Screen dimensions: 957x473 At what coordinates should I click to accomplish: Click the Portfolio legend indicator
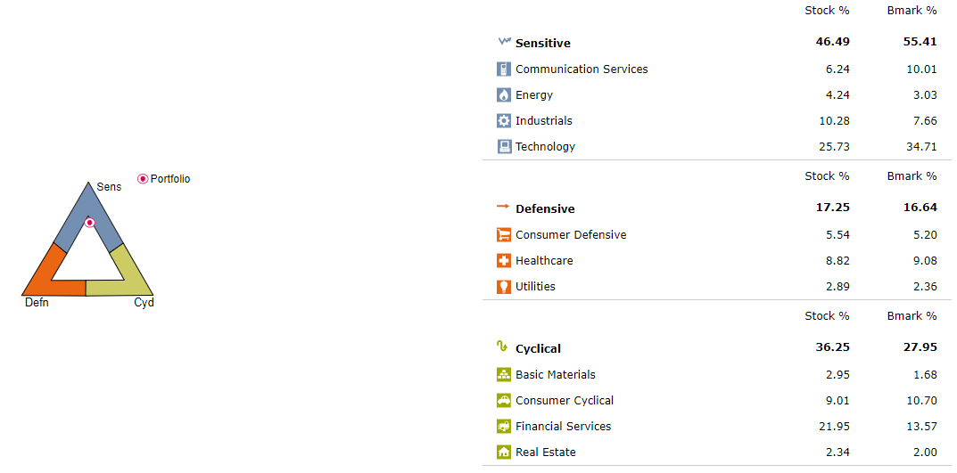coord(143,179)
